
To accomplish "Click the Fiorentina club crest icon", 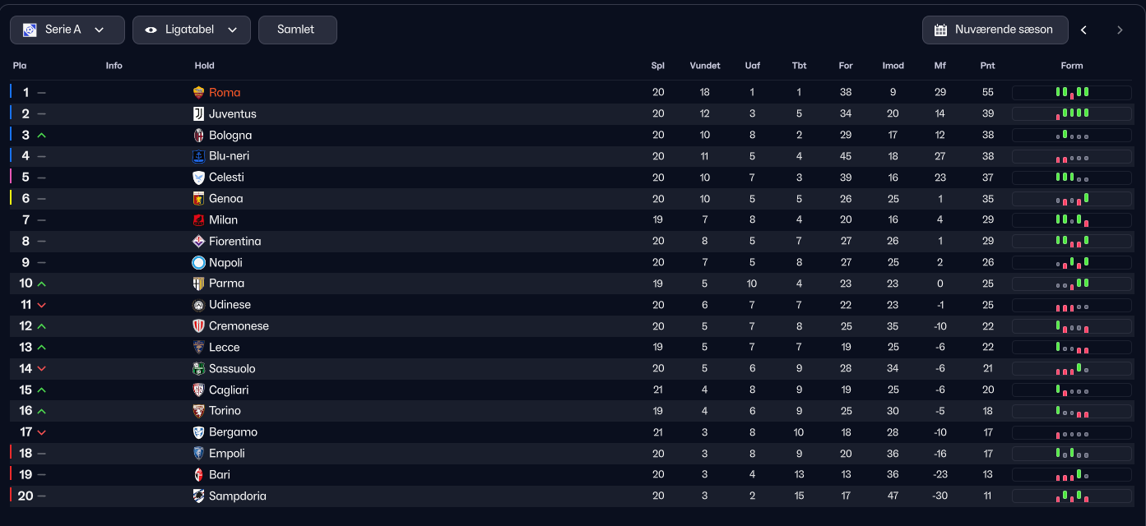I will [x=198, y=242].
